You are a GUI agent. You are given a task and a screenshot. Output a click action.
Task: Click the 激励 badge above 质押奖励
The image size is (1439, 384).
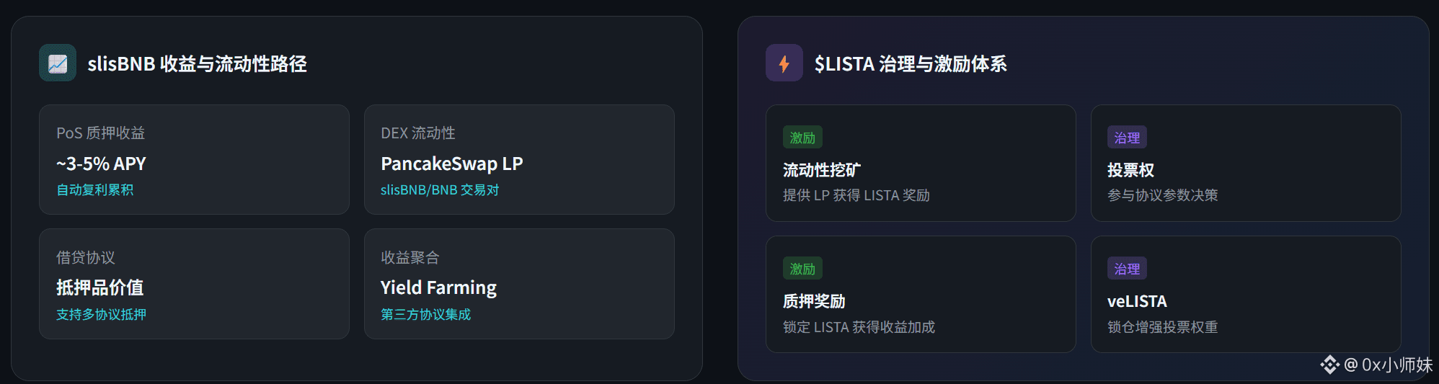click(x=802, y=269)
